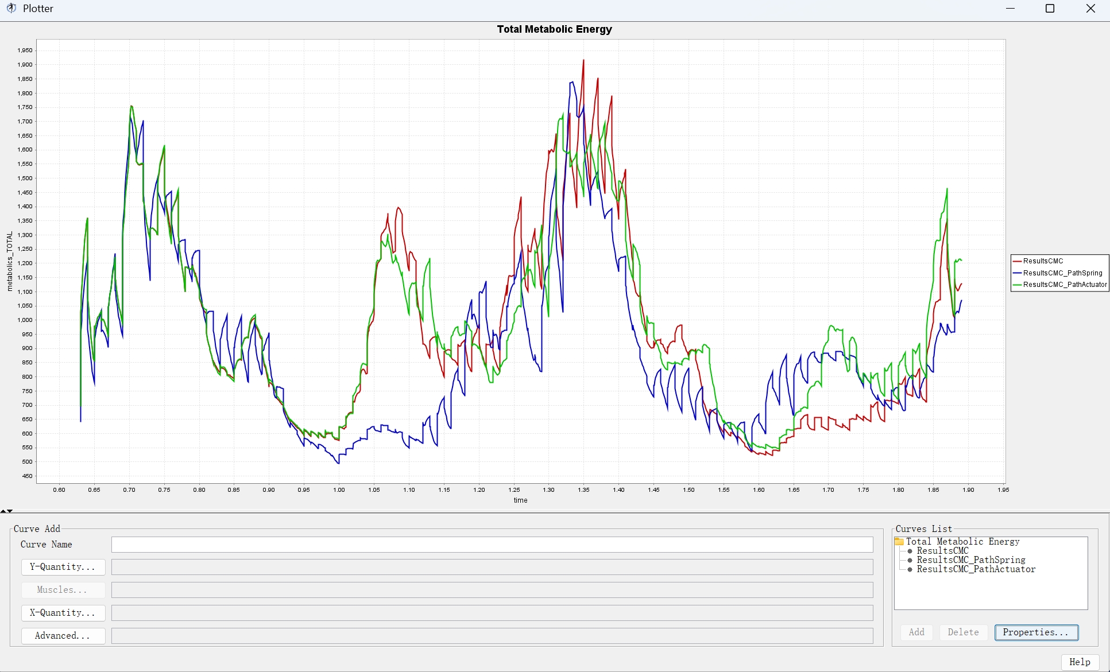Image resolution: width=1110 pixels, height=672 pixels.
Task: Select ResultsCMC curve in Curves List
Action: (x=942, y=551)
